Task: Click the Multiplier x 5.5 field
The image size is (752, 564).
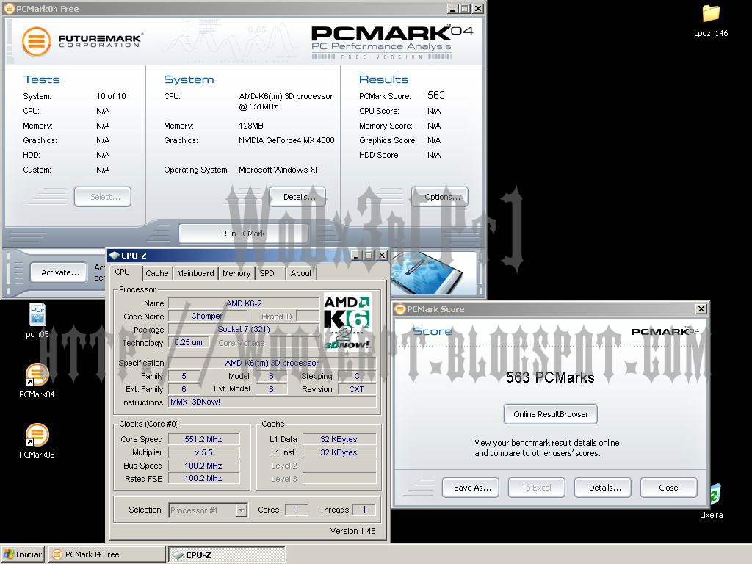Action: [203, 452]
